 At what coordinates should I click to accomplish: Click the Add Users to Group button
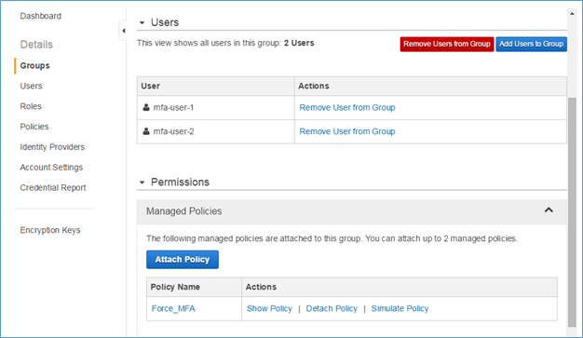click(531, 44)
